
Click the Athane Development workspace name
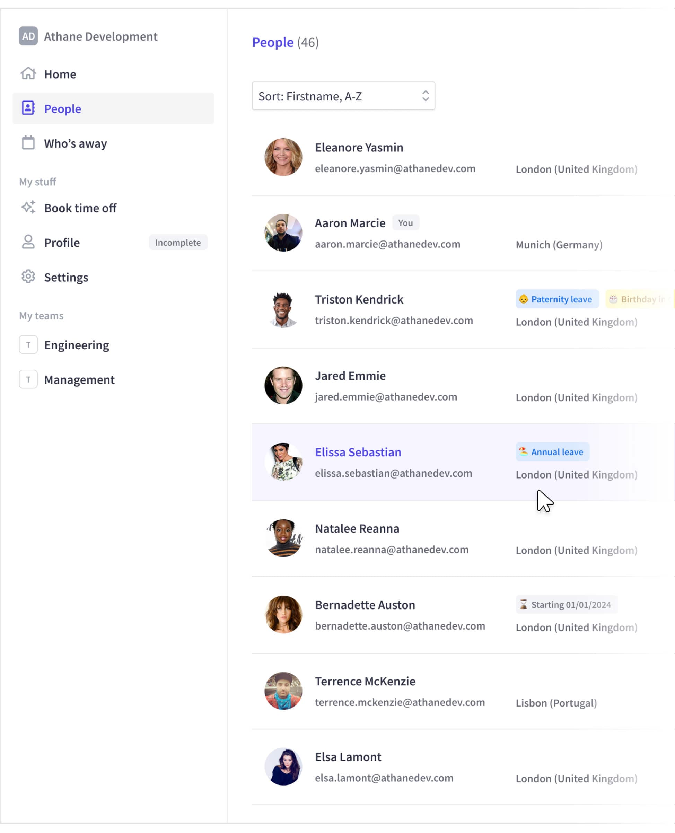click(x=101, y=36)
